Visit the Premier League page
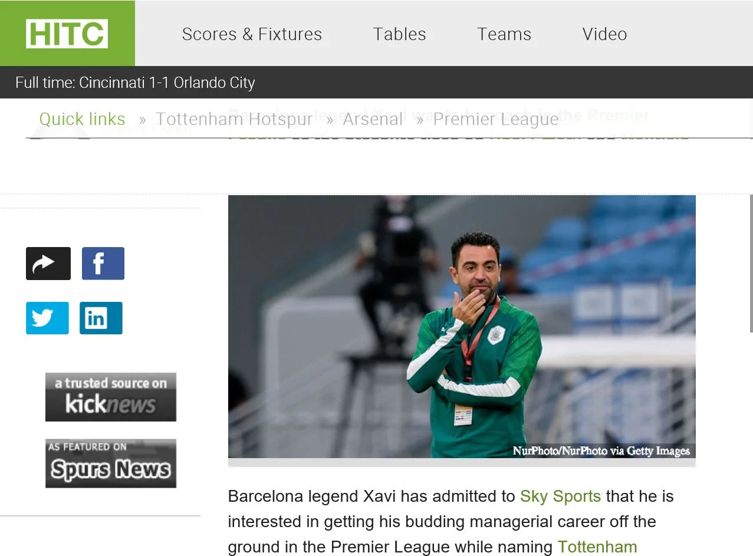This screenshot has width=753, height=556. coord(495,119)
